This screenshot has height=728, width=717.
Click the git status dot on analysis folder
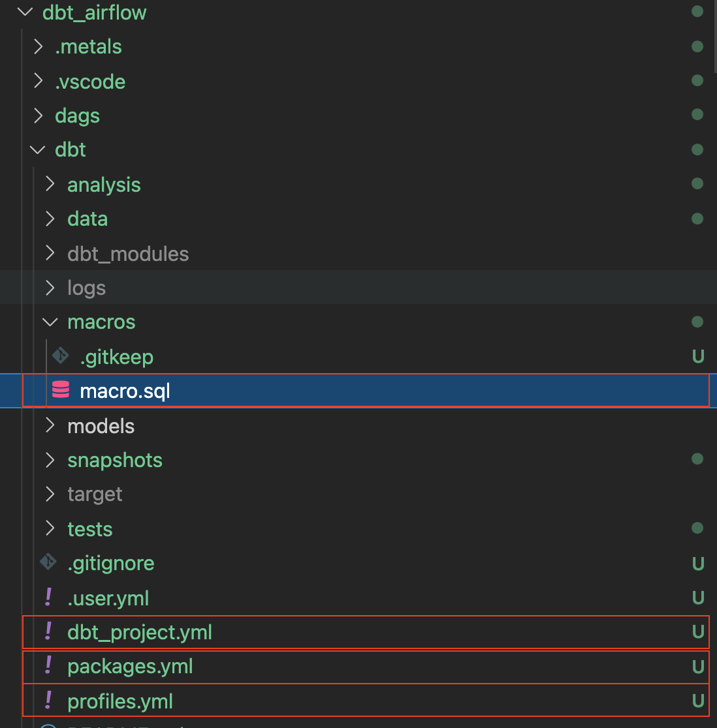point(697,184)
